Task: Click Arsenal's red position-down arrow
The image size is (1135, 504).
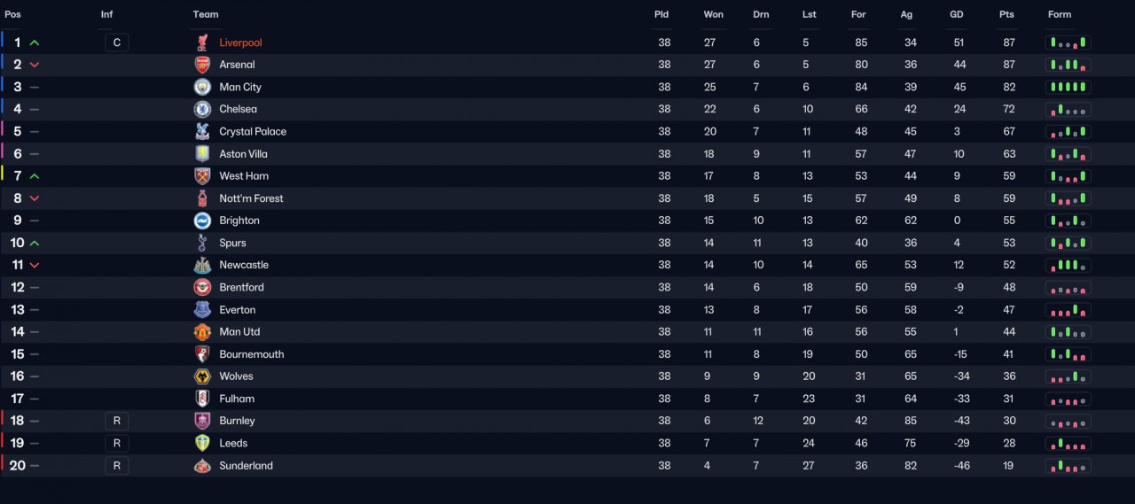Action: [x=35, y=65]
